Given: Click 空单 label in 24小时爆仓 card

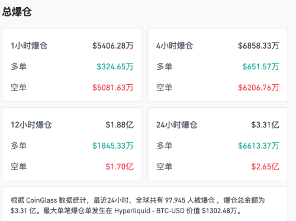Looking at the screenshot, I should (x=164, y=166).
